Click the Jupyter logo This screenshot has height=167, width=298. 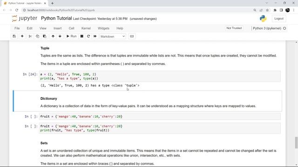(25, 19)
